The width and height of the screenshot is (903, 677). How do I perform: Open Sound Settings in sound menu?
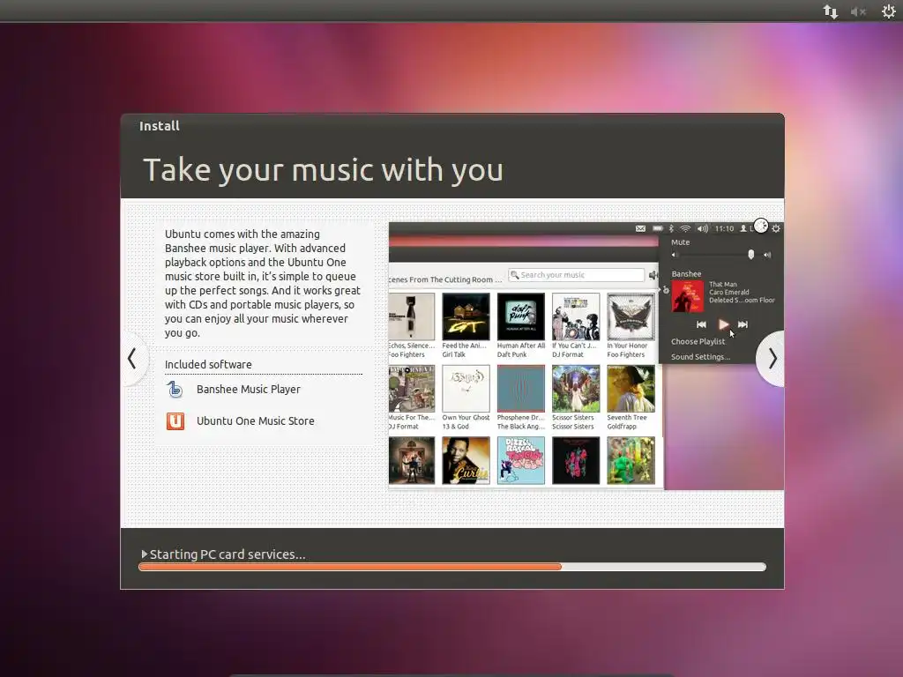click(x=700, y=357)
